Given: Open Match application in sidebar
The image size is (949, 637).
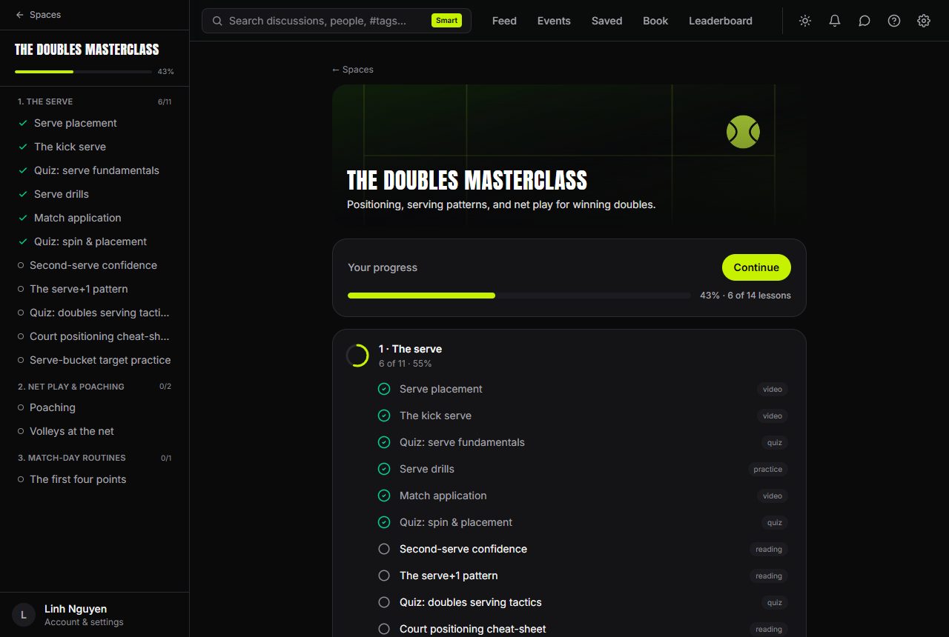Looking at the screenshot, I should pyautogui.click(x=94, y=218).
